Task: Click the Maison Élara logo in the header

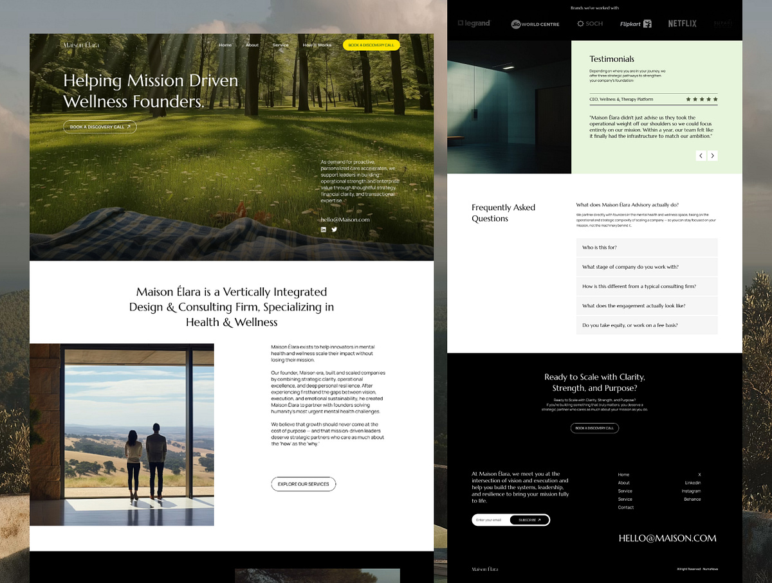Action: (81, 45)
